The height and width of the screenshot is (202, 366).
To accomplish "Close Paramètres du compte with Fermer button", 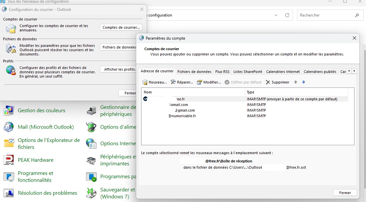I will (345, 193).
